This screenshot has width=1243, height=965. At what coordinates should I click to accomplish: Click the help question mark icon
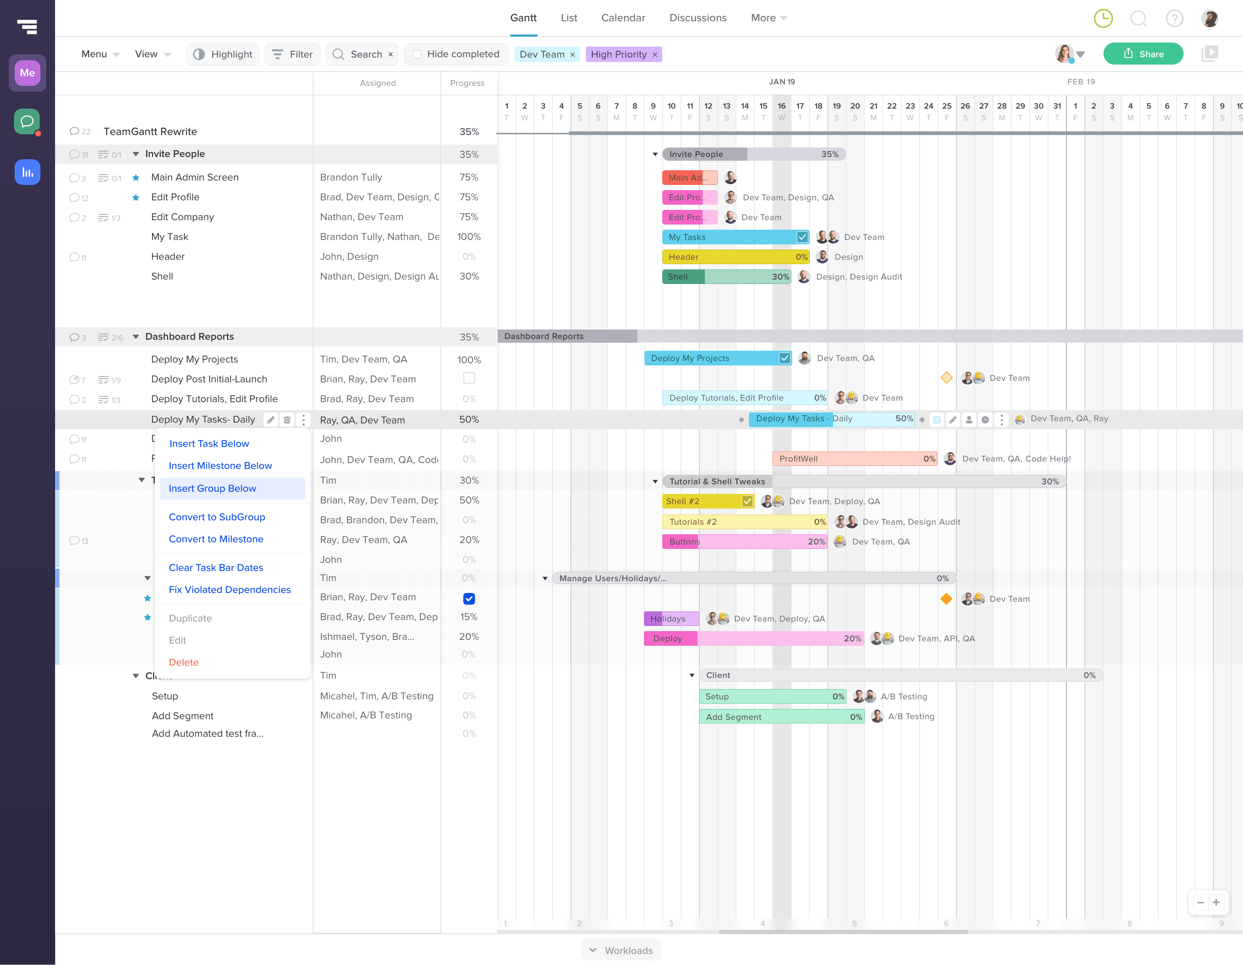pyautogui.click(x=1174, y=18)
